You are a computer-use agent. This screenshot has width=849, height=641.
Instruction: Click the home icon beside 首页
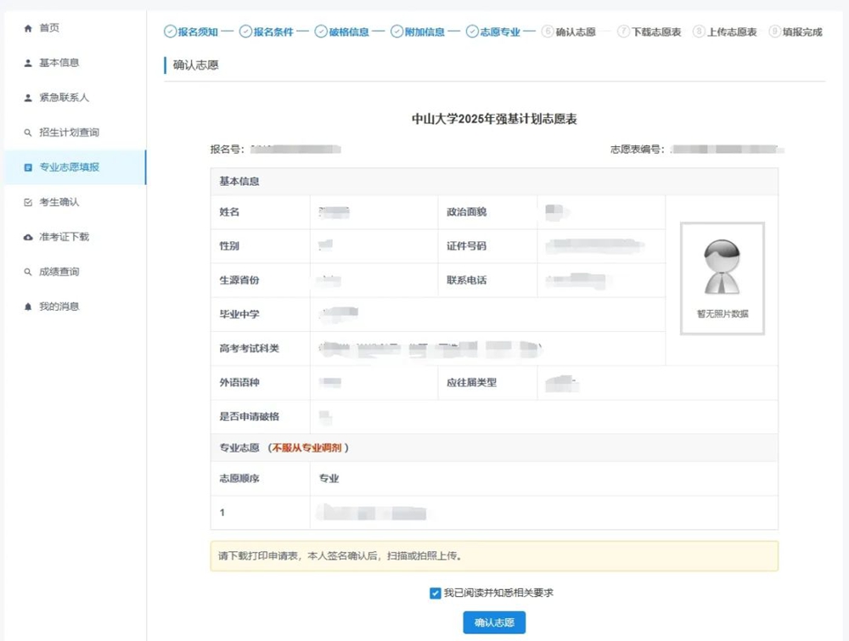point(28,28)
